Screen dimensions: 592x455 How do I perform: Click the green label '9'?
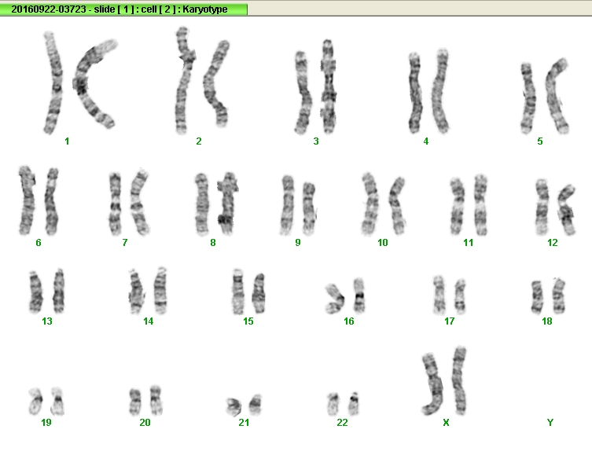click(x=298, y=243)
